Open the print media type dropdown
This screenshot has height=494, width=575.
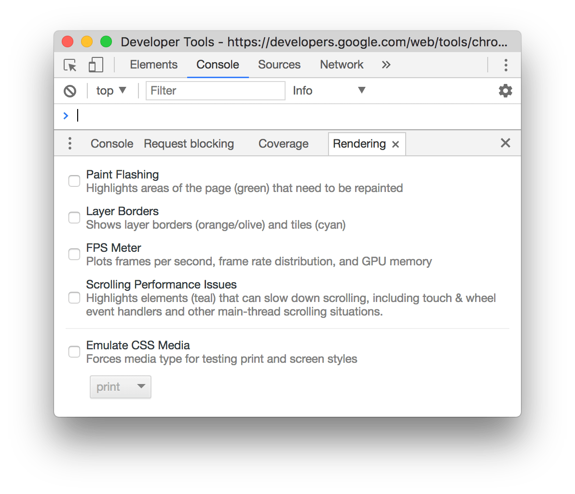pos(120,386)
